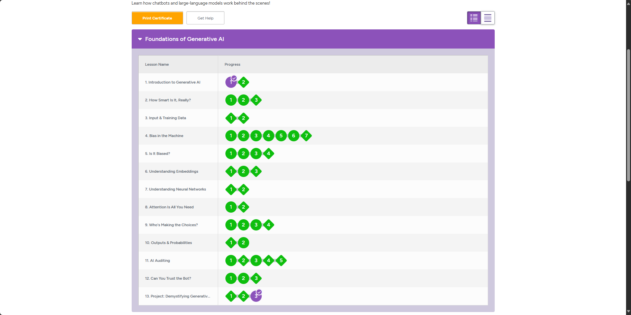Open level 2 diamond in Attention Is All You Need
This screenshot has height=315, width=631.
pos(244,207)
